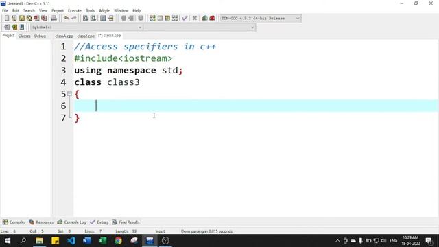Launch Visual Studio Code from taskbar
This screenshot has width=439, height=247.
point(71,241)
